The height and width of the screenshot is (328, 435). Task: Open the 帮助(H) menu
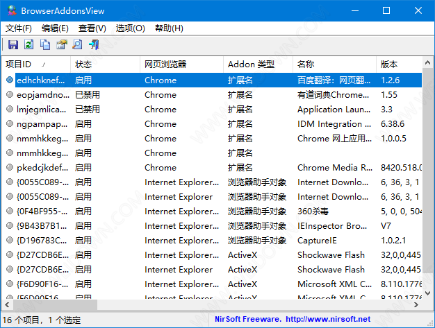click(169, 28)
